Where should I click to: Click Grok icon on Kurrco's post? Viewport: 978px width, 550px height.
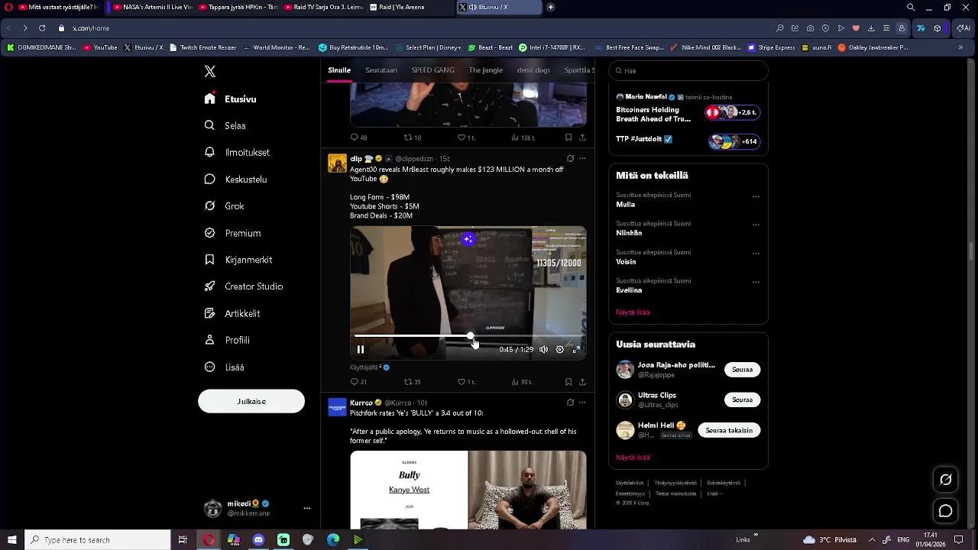coord(570,403)
